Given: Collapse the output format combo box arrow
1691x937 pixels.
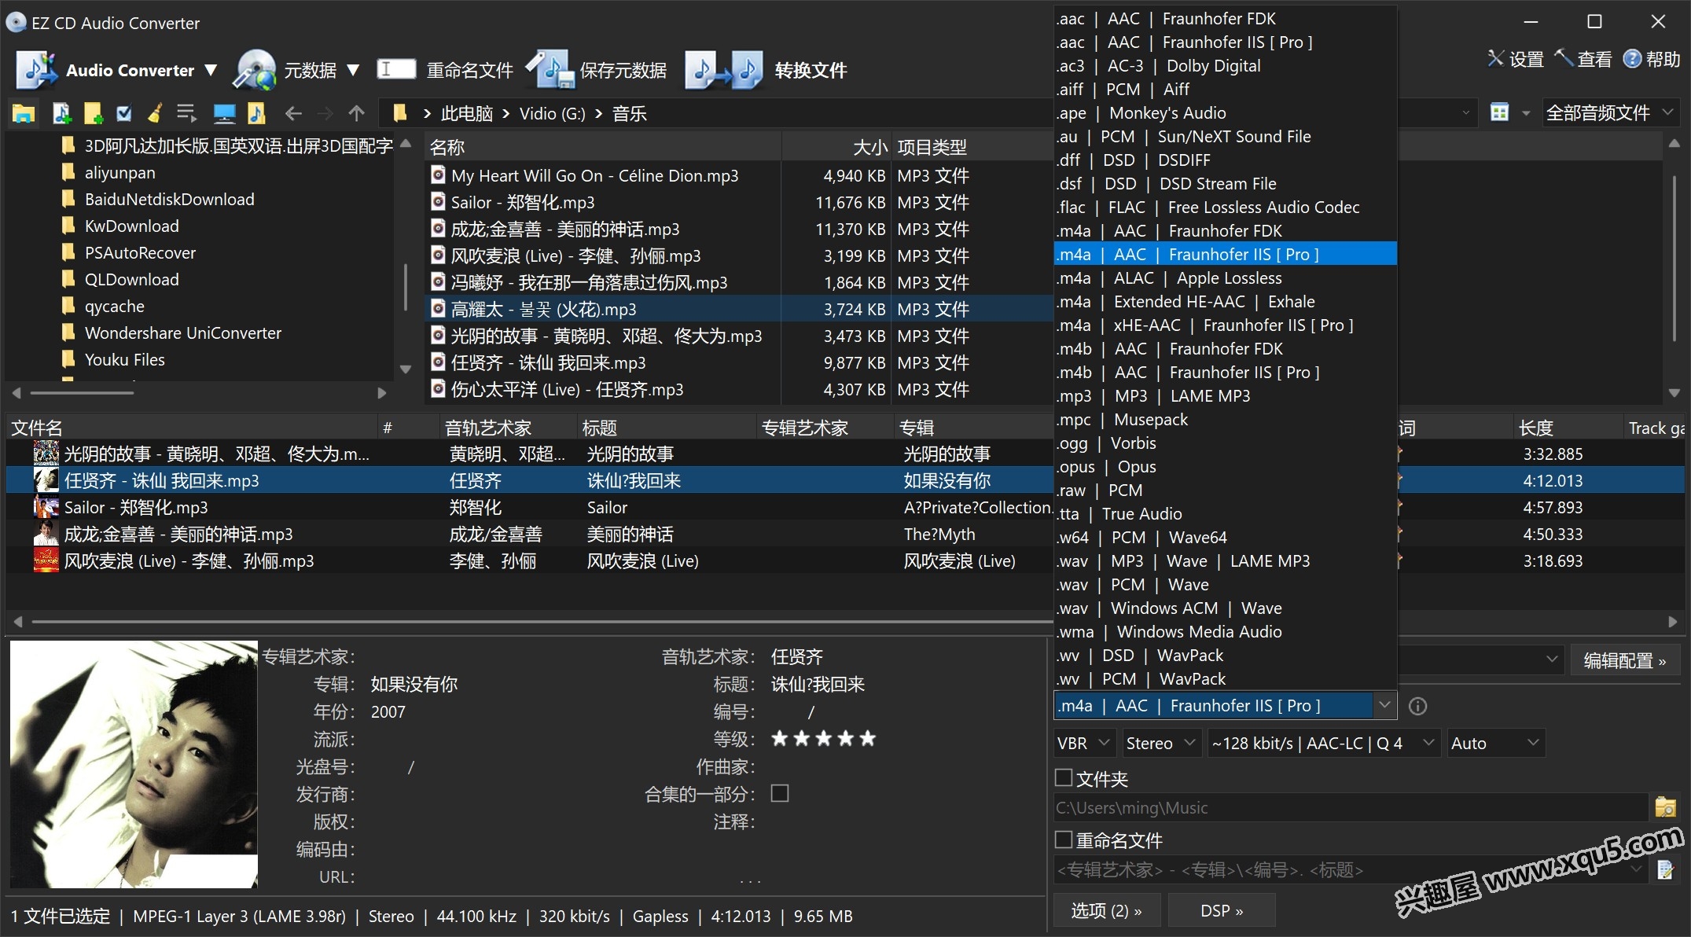Looking at the screenshot, I should pos(1384,705).
